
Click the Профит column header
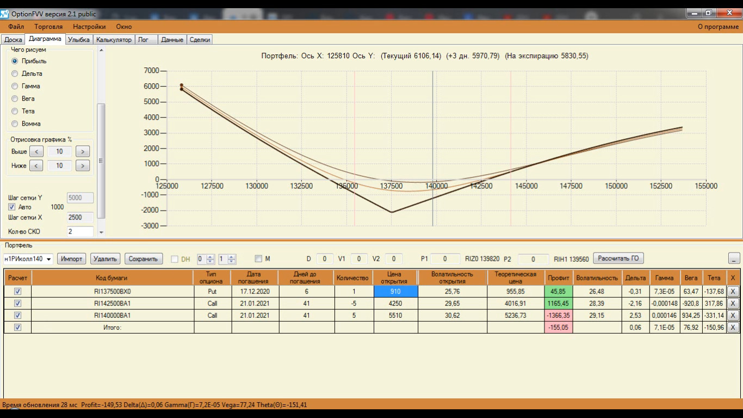pos(559,278)
